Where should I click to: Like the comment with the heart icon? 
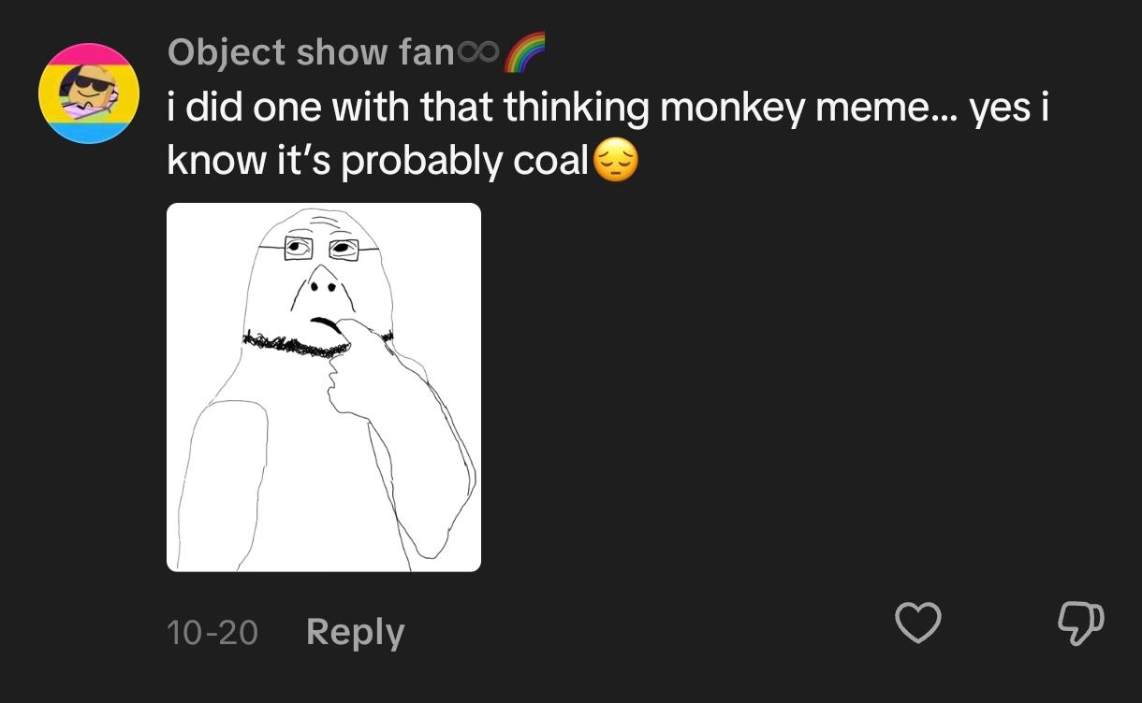(x=917, y=623)
